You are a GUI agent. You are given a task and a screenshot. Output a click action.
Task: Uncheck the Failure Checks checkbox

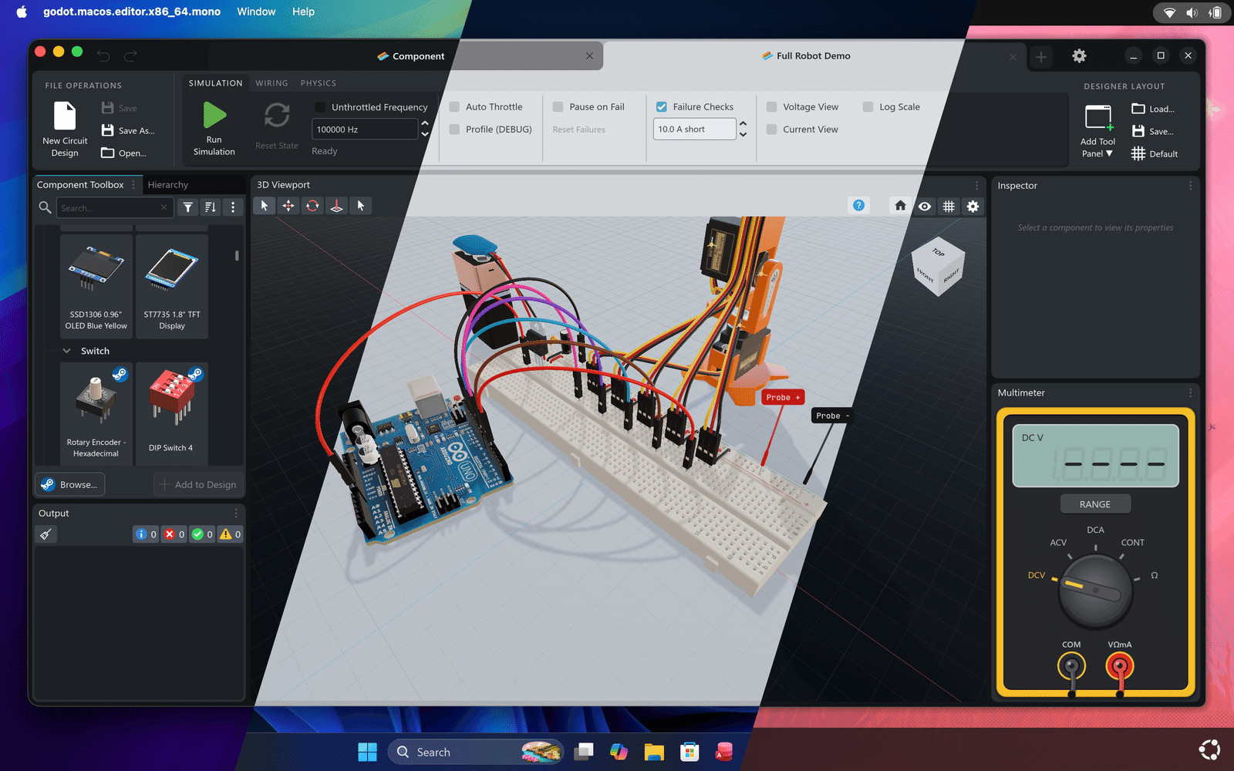(x=662, y=107)
